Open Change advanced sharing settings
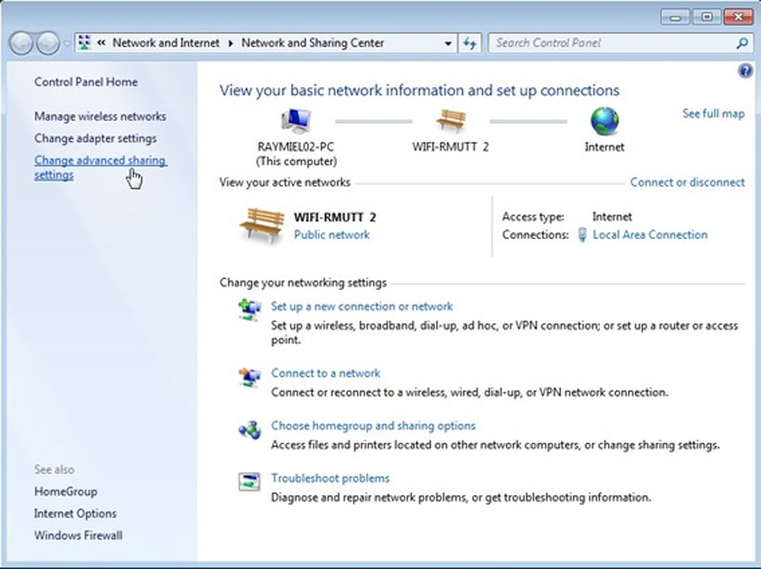761x569 pixels. [x=100, y=167]
